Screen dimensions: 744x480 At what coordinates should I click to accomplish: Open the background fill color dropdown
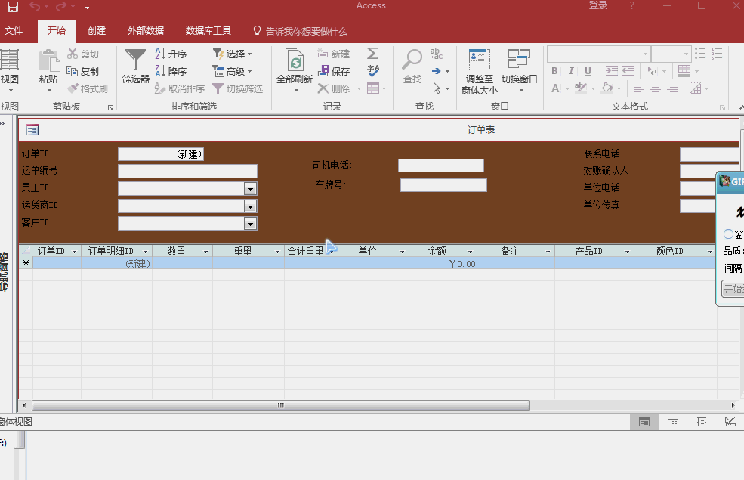coord(619,88)
